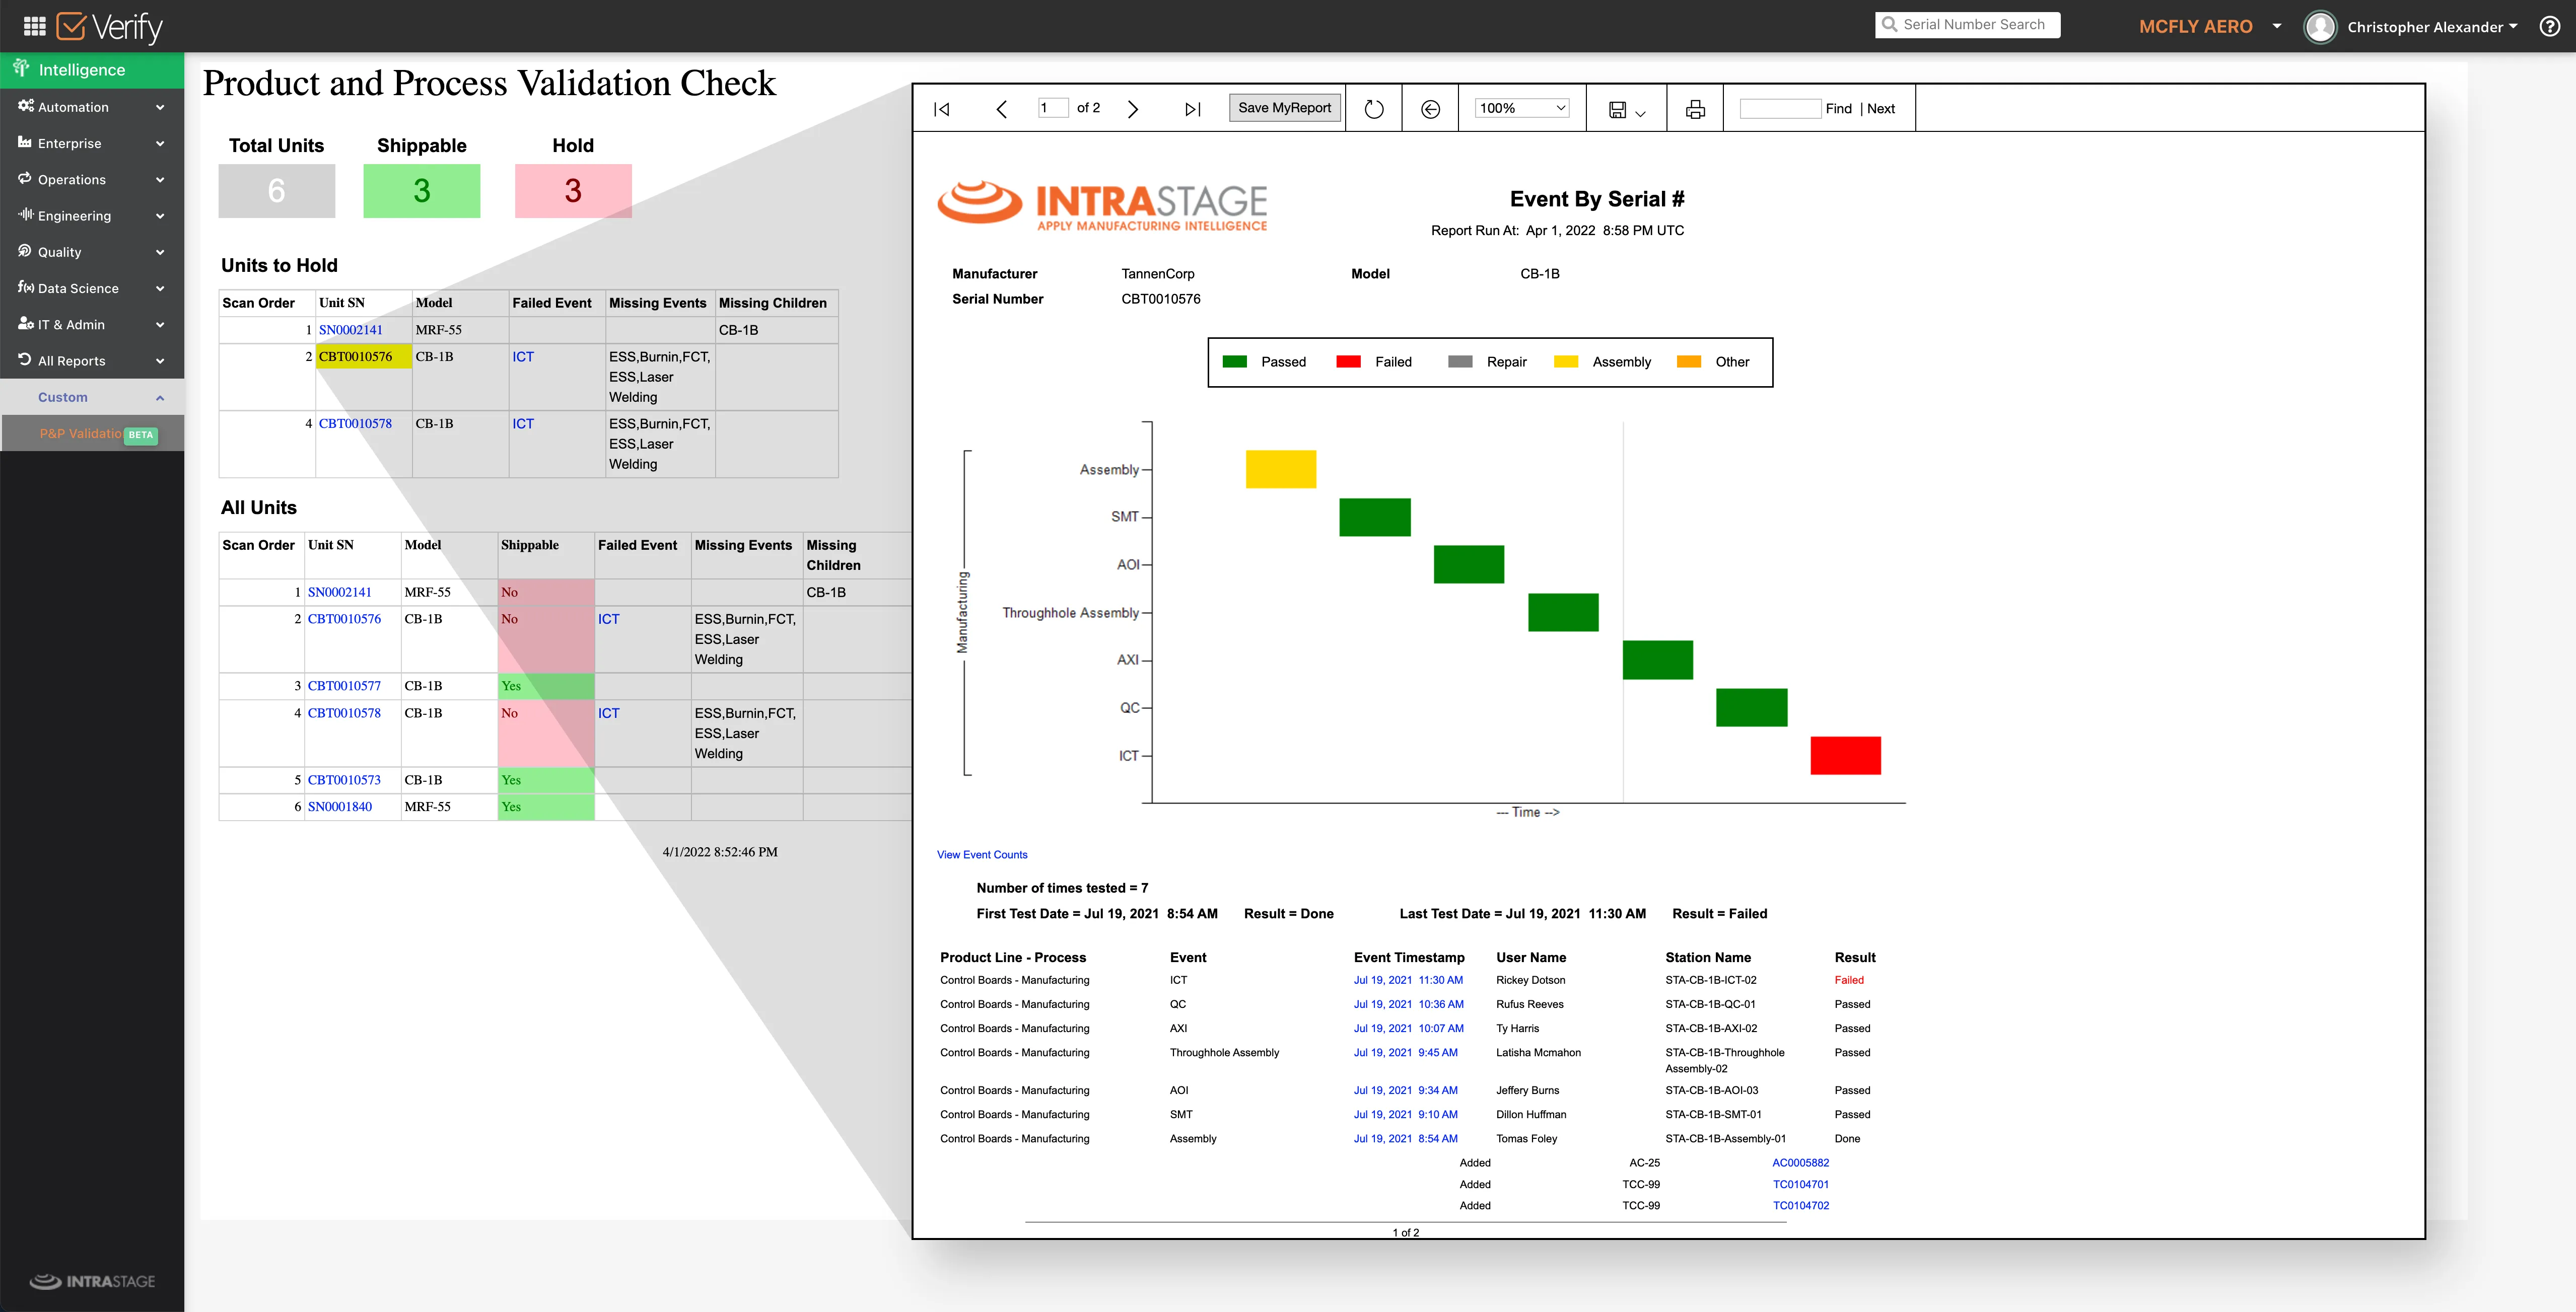Print the report
This screenshot has height=1312, width=2576.
(1695, 109)
